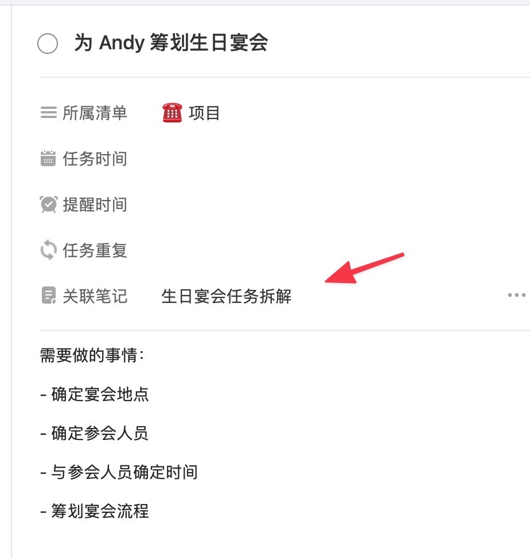Click the repeat arrows icon
Image resolution: width=530 pixels, height=558 pixels.
[48, 250]
